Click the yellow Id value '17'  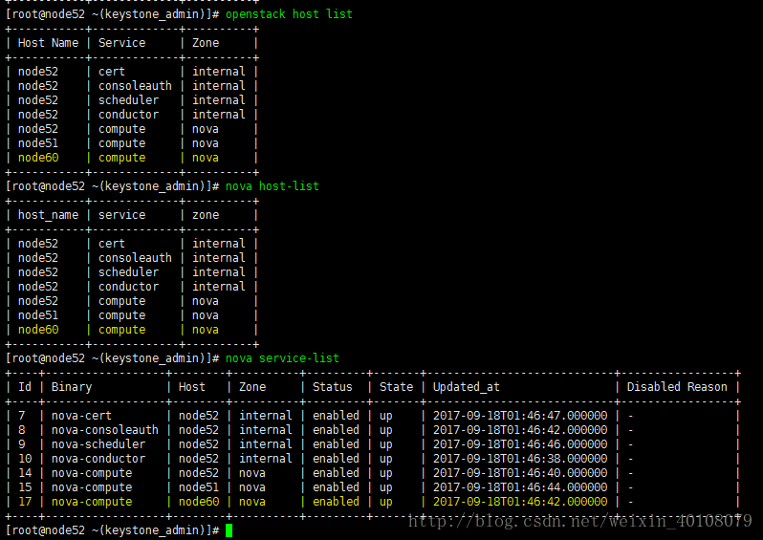(x=25, y=502)
